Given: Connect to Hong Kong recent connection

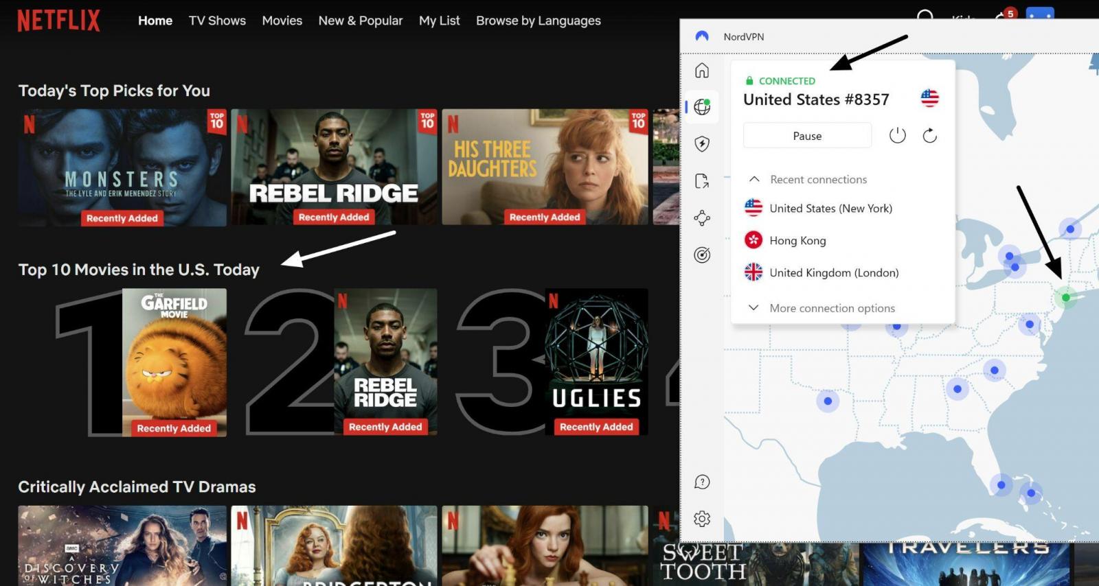Looking at the screenshot, I should [797, 240].
